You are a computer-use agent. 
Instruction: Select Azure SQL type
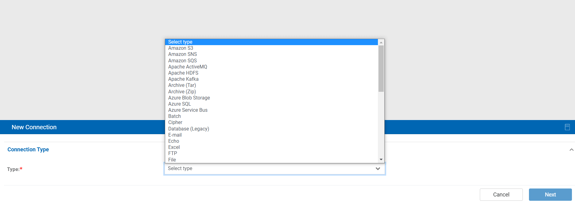(x=271, y=104)
